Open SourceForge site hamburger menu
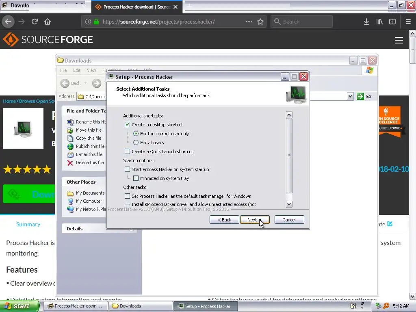The width and height of the screenshot is (416, 312). click(x=399, y=40)
